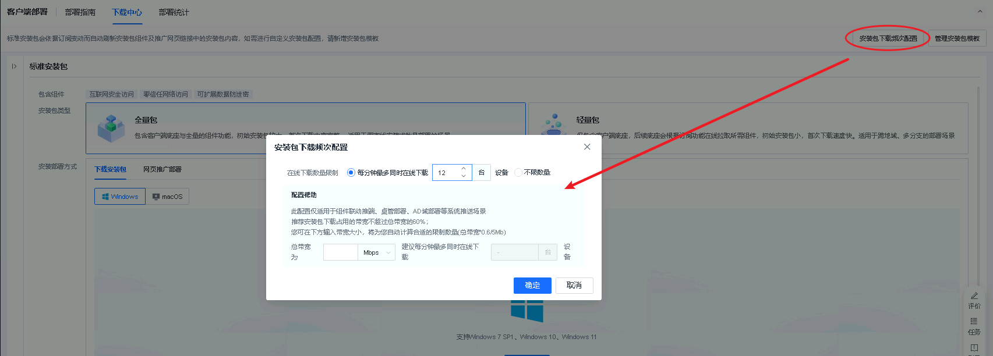Screen dimensions: 993x356
Task: Decrease the download count with down arrow
Action: click(464, 176)
